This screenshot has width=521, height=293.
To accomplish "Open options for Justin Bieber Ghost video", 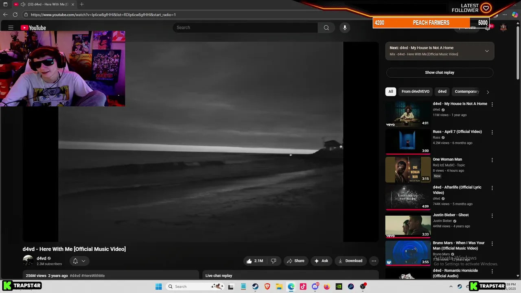I will tap(492, 216).
